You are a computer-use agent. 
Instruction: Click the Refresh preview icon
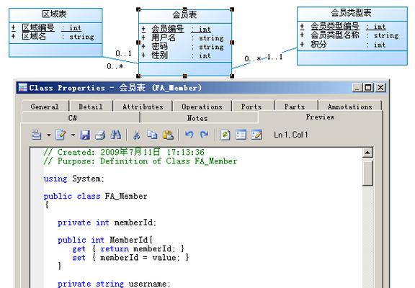(226, 135)
